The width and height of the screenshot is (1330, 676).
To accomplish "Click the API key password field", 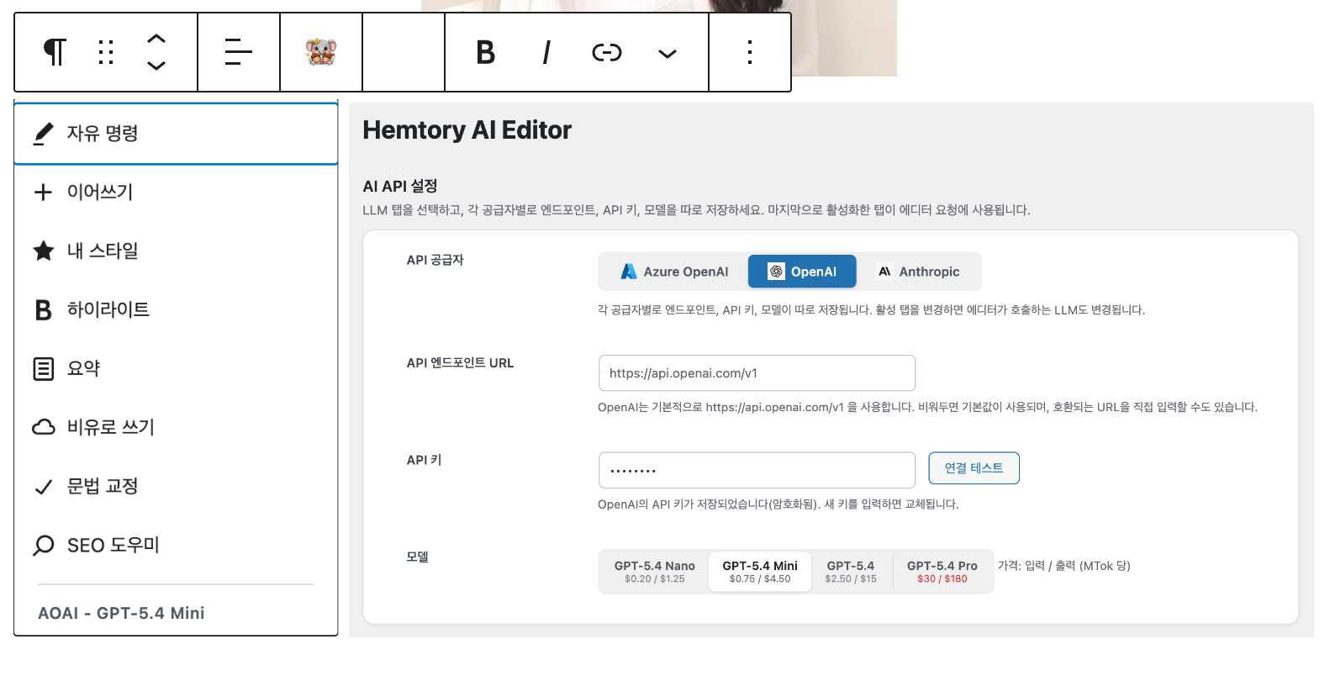I will [757, 470].
